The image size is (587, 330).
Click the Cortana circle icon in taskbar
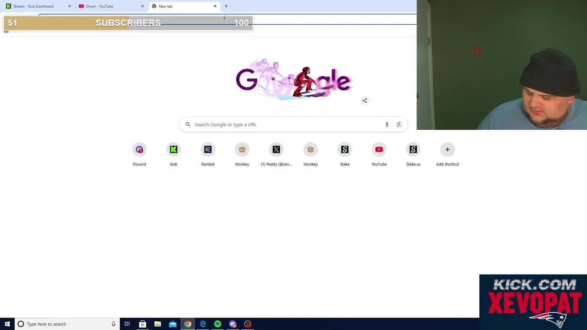[x=21, y=324]
